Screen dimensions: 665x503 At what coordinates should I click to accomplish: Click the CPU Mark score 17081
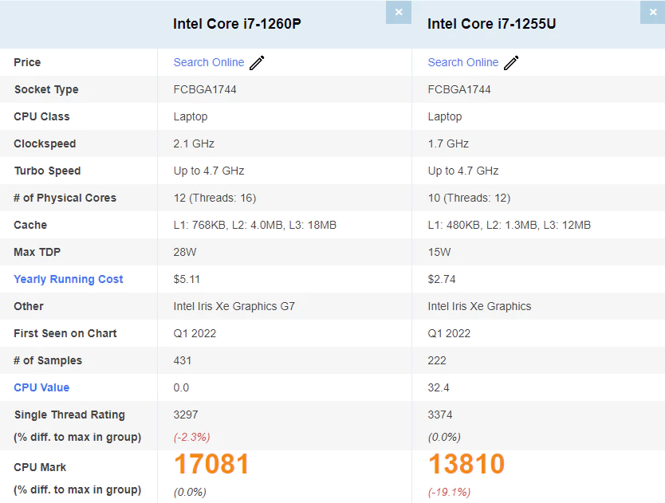211,464
